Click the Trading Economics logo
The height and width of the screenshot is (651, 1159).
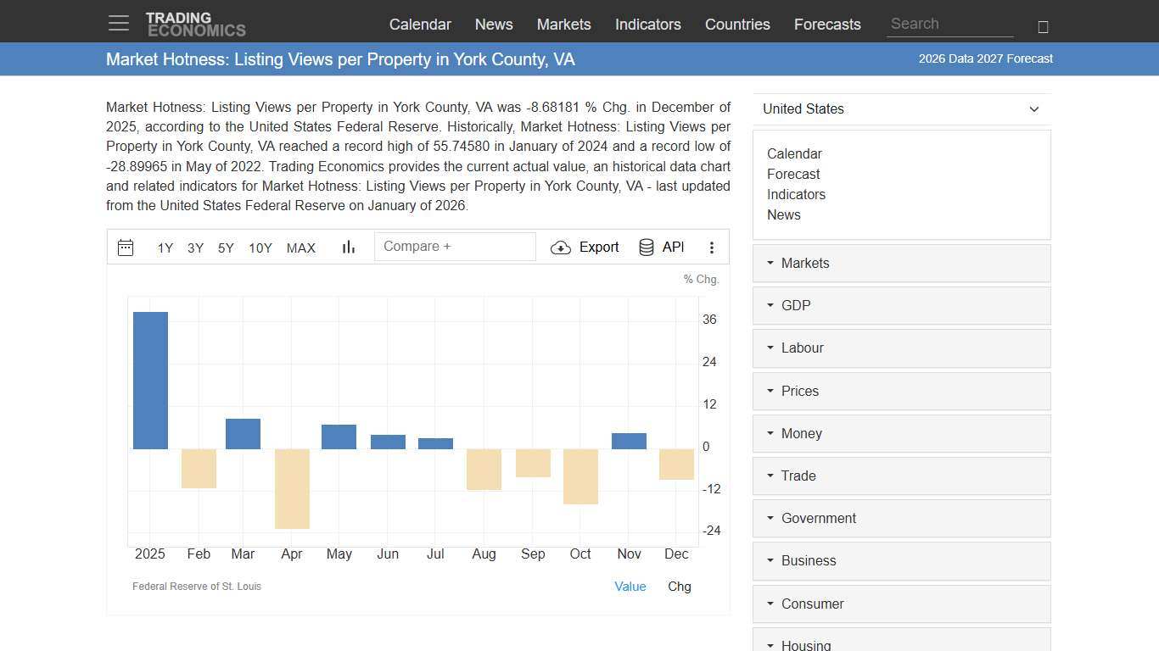pos(196,23)
